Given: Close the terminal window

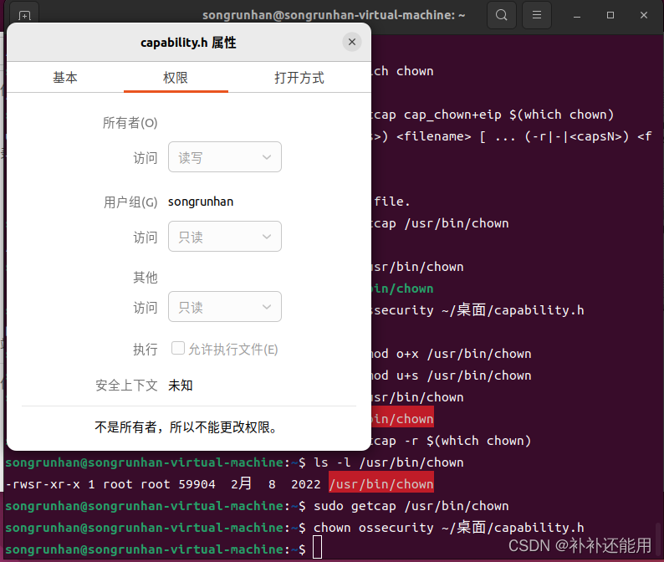Looking at the screenshot, I should click(x=644, y=15).
